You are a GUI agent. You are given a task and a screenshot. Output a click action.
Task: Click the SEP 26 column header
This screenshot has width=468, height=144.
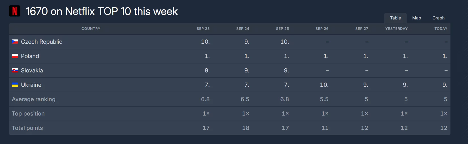322,29
